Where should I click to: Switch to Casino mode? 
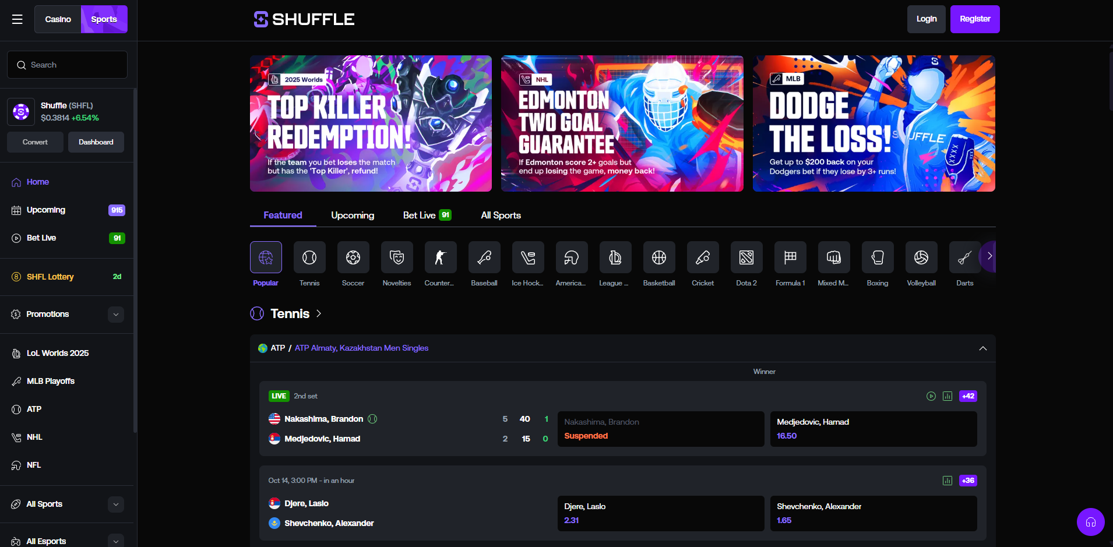tap(58, 19)
